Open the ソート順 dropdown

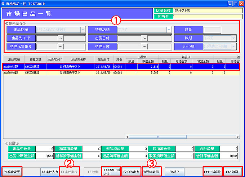click(233, 46)
